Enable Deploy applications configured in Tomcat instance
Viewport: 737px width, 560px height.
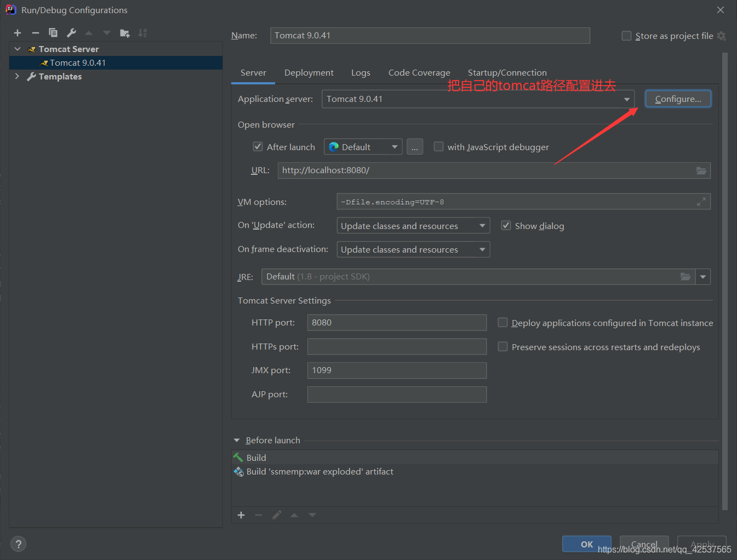point(502,322)
